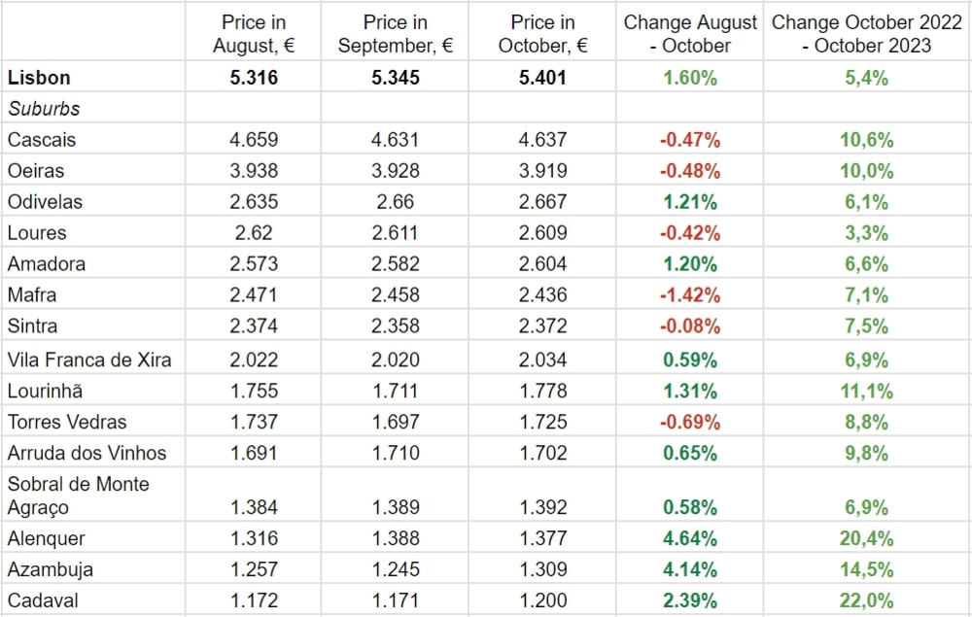Click the Mafra -1.42% change cell
The height and width of the screenshot is (617, 972).
click(x=690, y=295)
